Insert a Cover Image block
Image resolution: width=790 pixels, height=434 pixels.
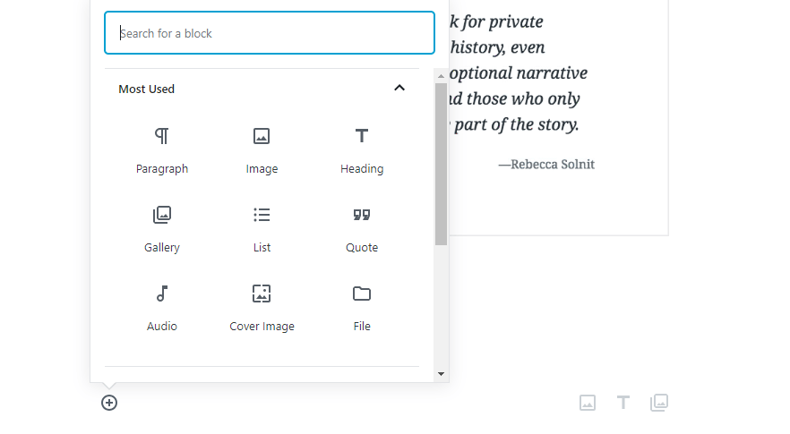(262, 294)
